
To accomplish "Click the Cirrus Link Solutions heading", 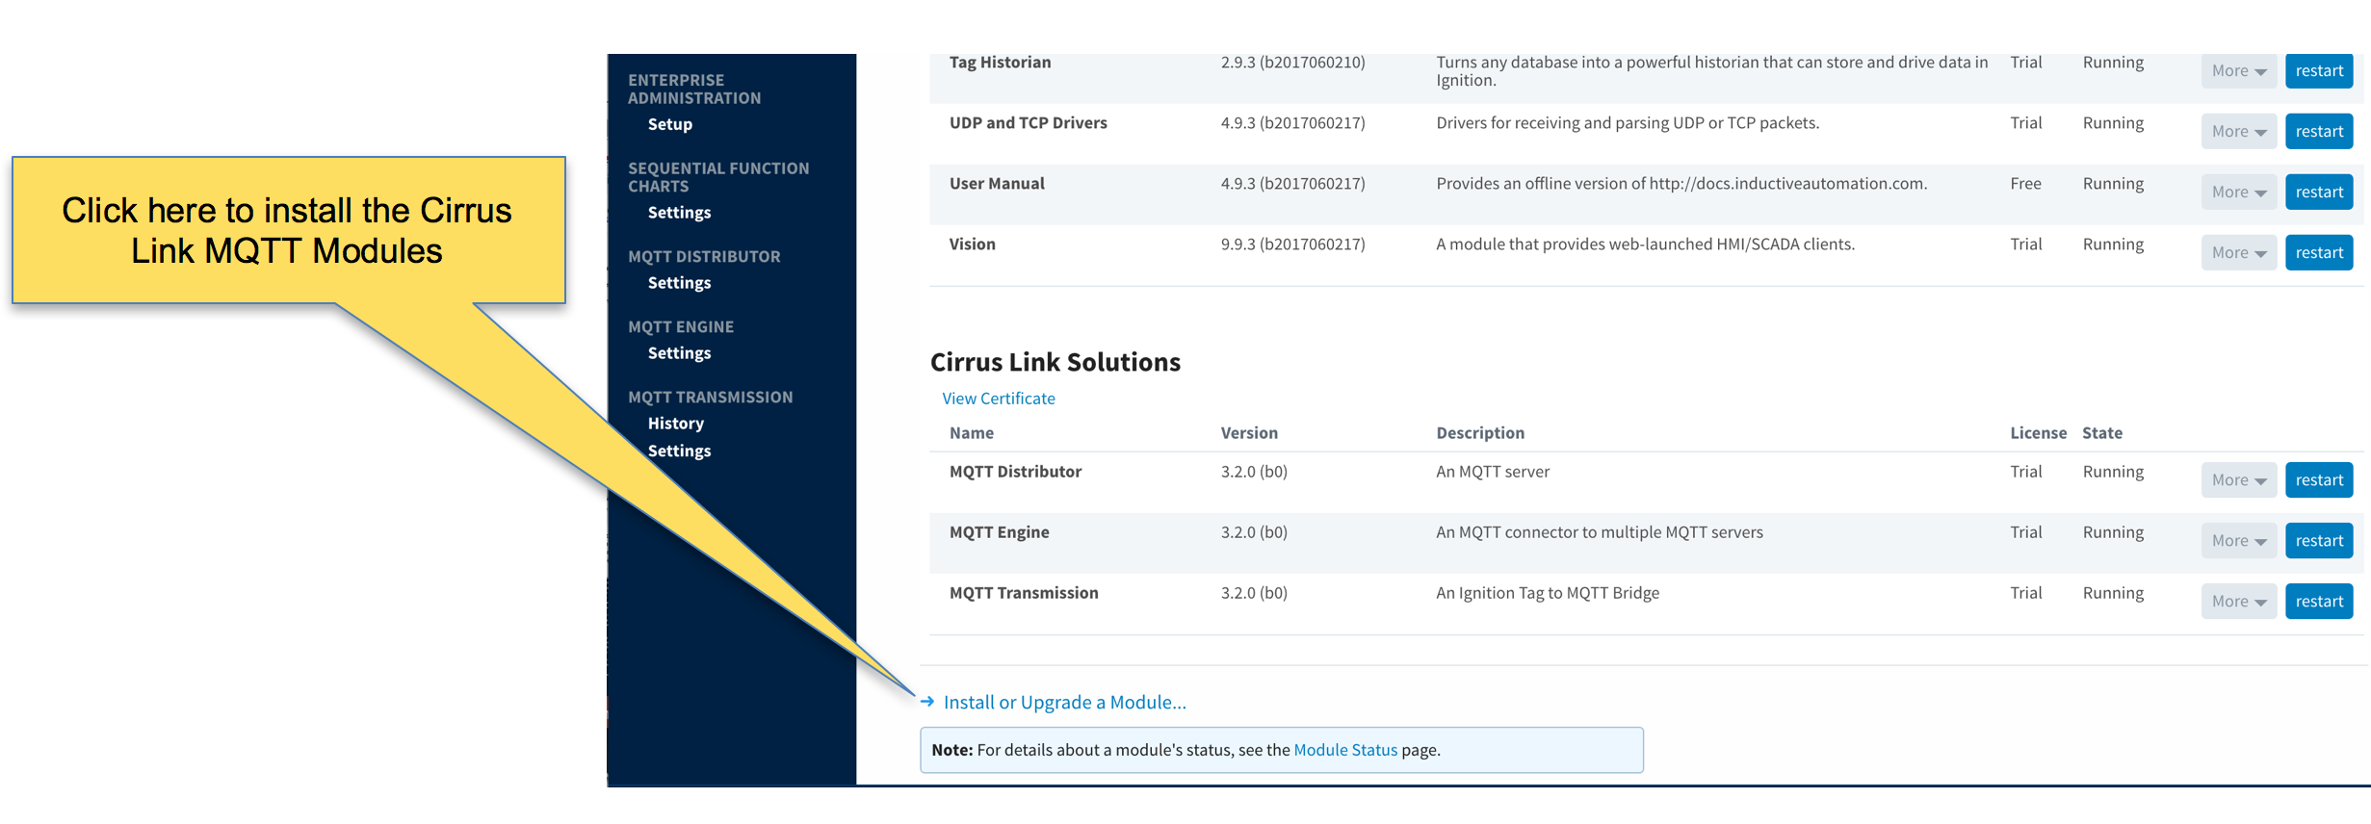I will tap(1055, 362).
